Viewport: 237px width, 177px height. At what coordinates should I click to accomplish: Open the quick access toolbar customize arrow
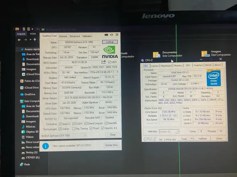click(x=32, y=29)
